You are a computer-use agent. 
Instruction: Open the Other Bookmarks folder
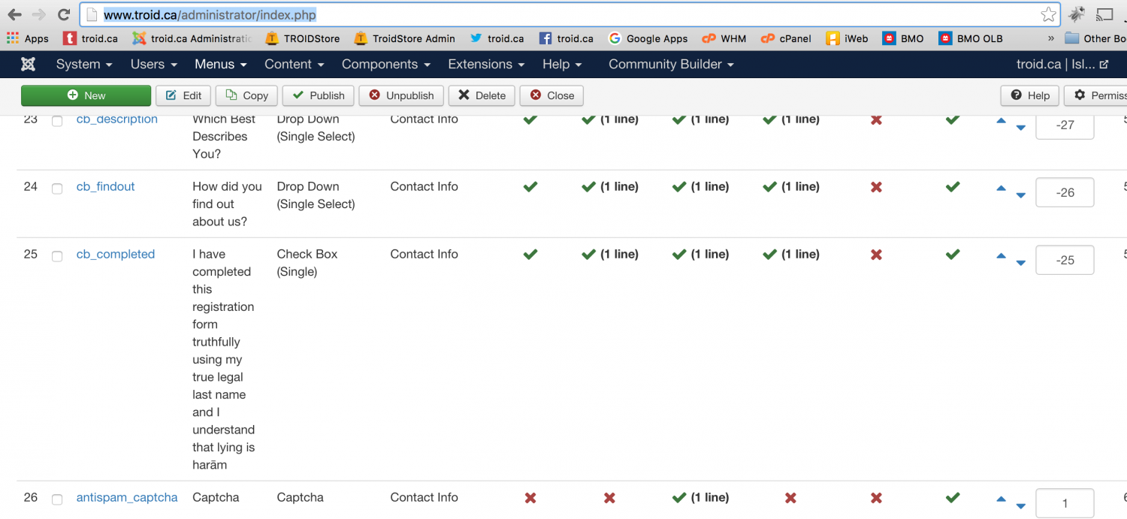tap(1095, 38)
